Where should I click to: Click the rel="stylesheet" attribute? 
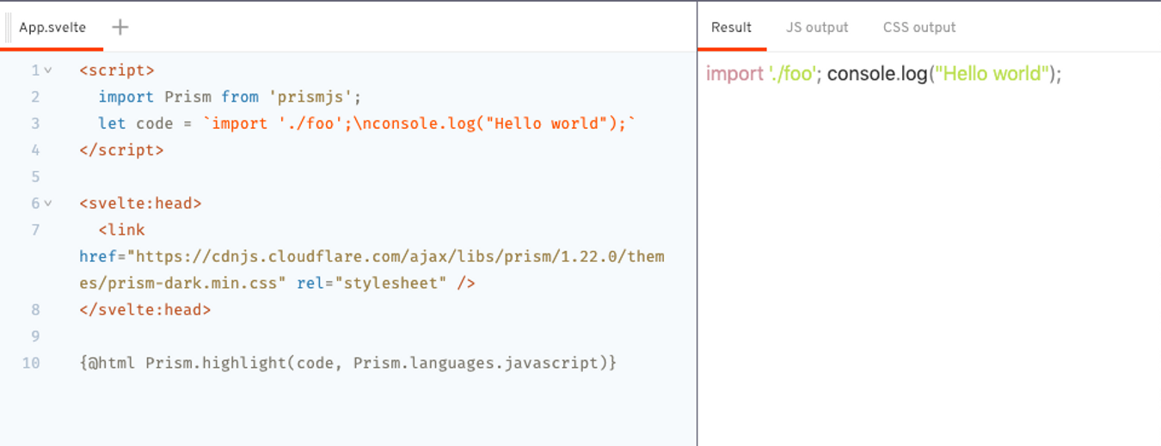point(372,284)
